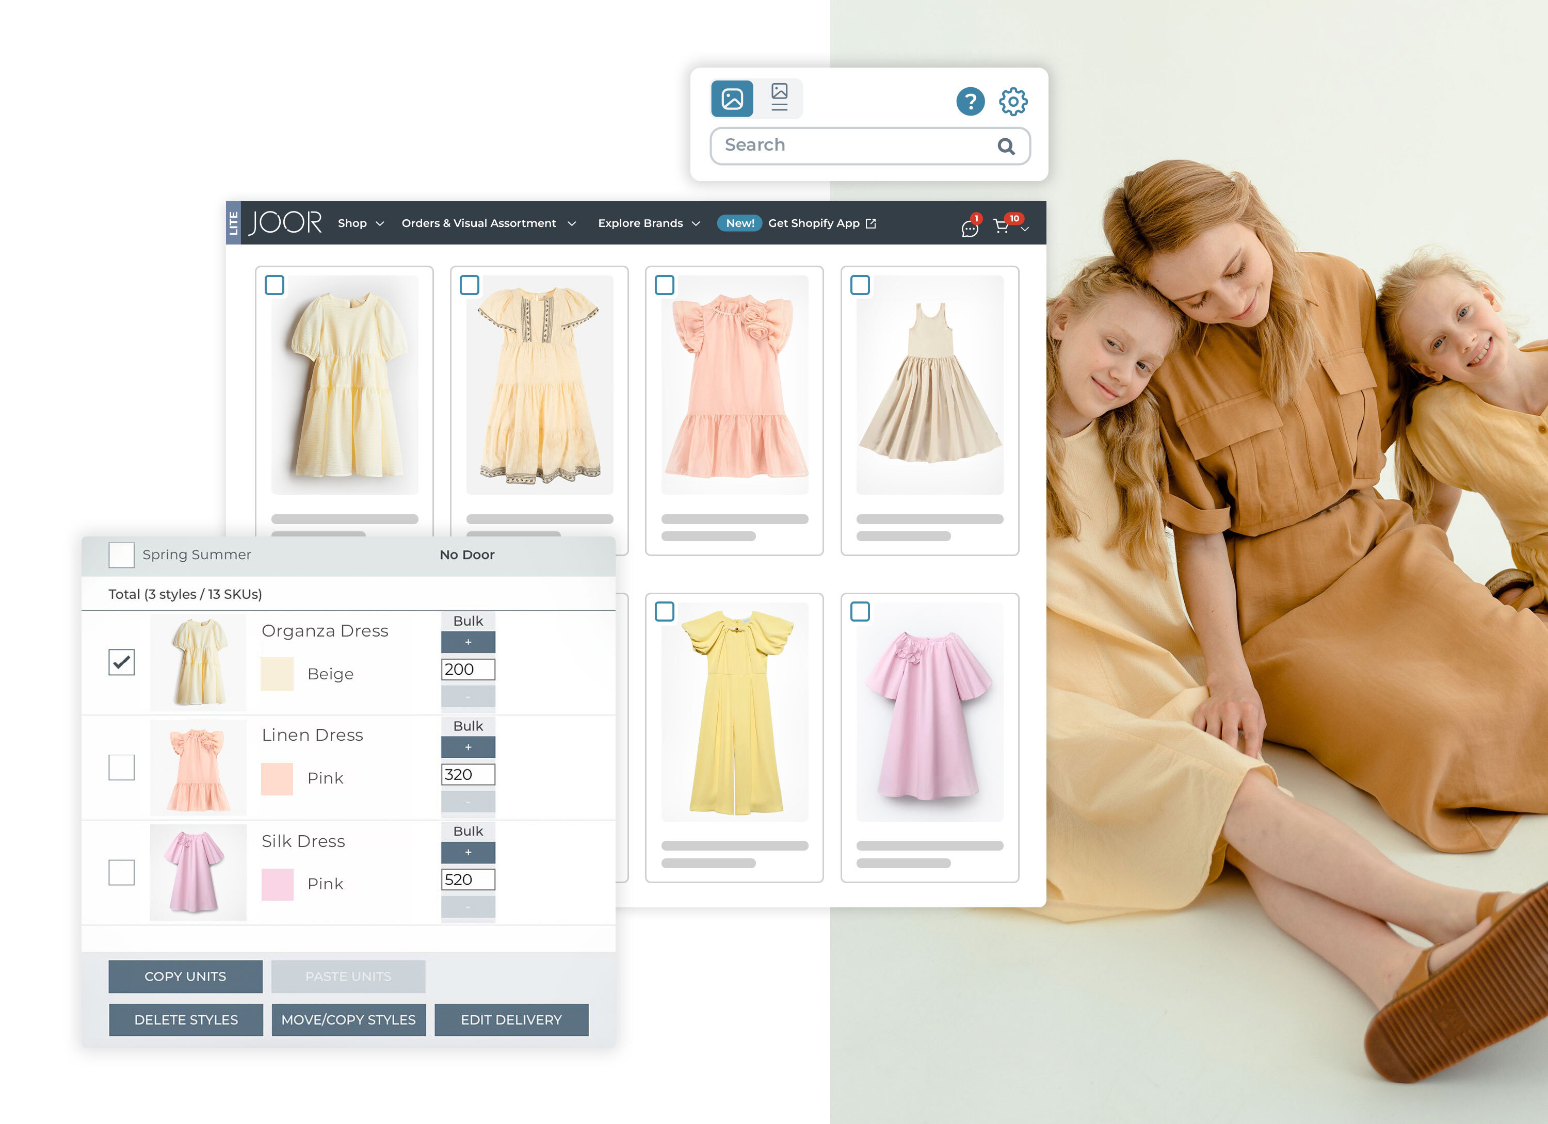Click into the Search field

pos(869,145)
